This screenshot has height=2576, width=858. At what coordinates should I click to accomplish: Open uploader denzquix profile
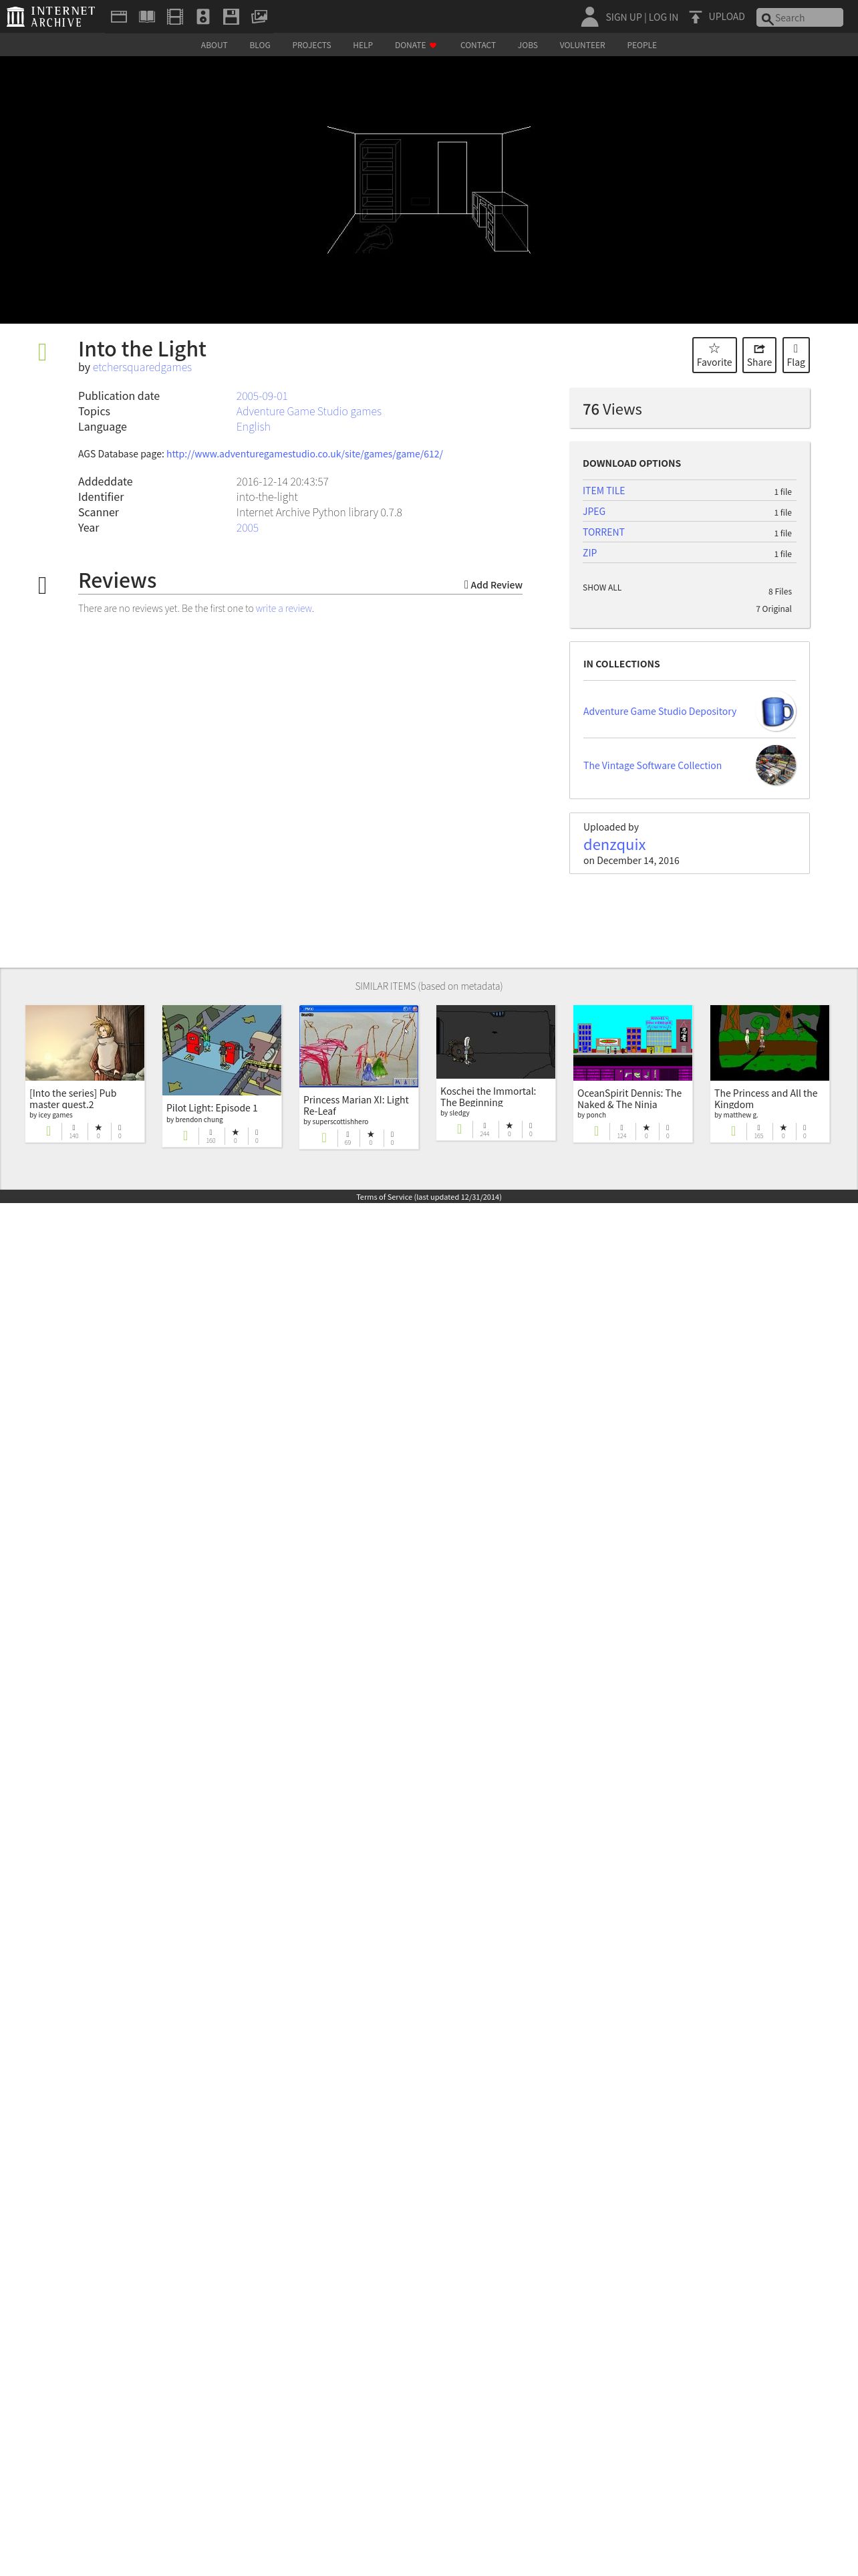pos(614,845)
